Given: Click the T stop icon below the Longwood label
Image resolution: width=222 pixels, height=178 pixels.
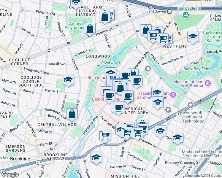Looking at the screenshot, I should click(x=98, y=66).
